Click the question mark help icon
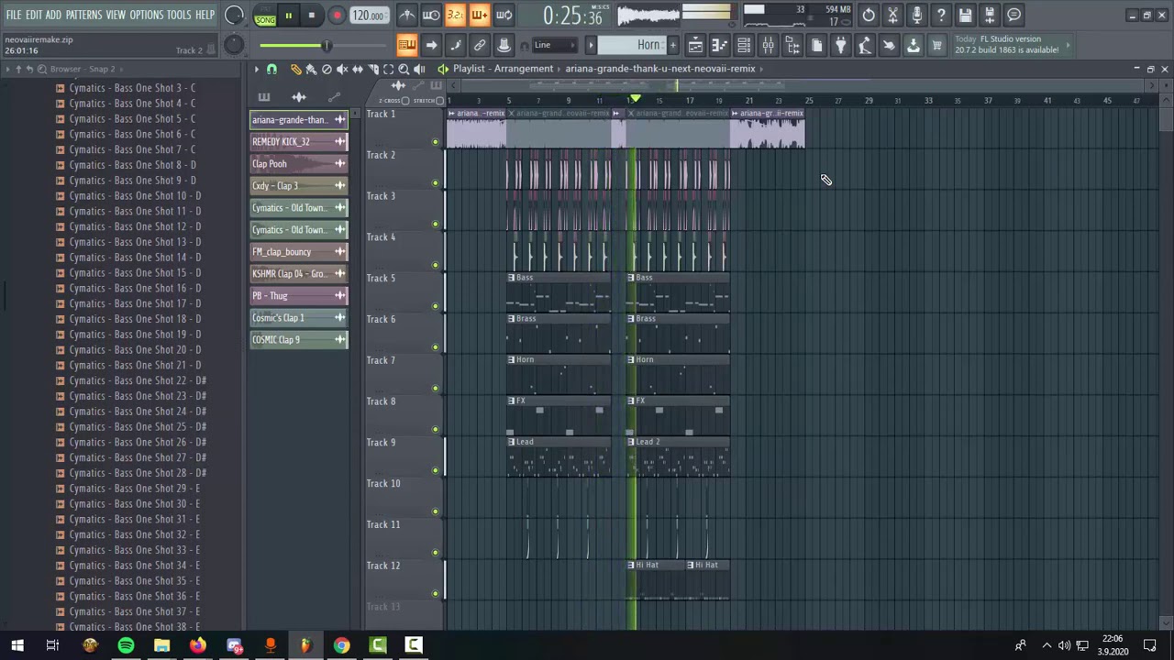 [x=941, y=15]
